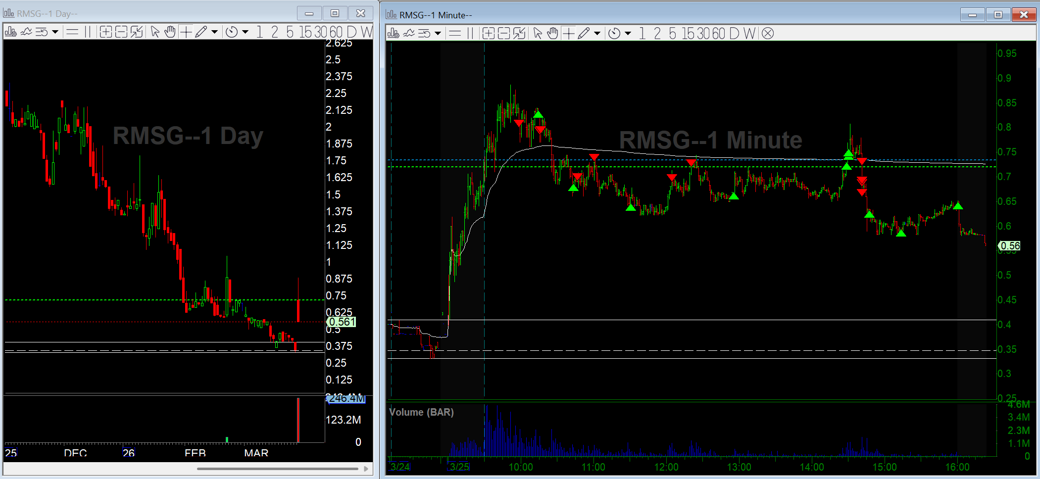Image resolution: width=1040 pixels, height=479 pixels.
Task: Click the 14:00 time label on Minute chart
Action: click(812, 467)
